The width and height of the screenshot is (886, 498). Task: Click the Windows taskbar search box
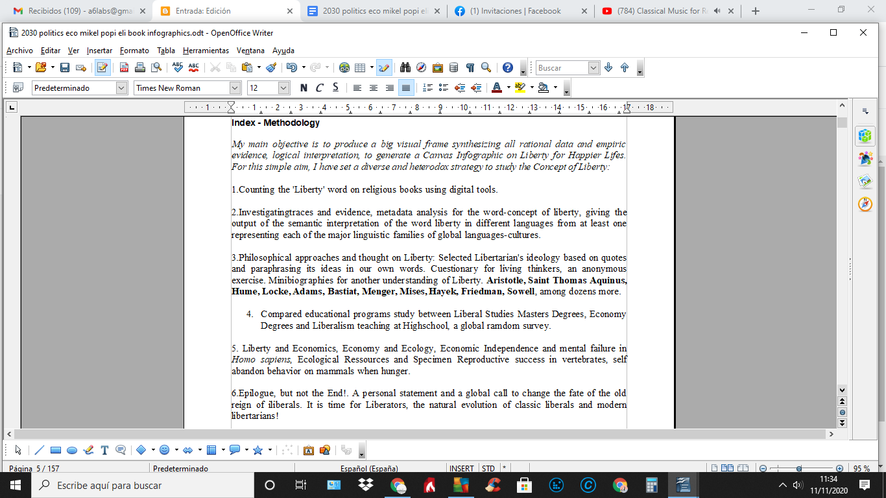coord(143,485)
